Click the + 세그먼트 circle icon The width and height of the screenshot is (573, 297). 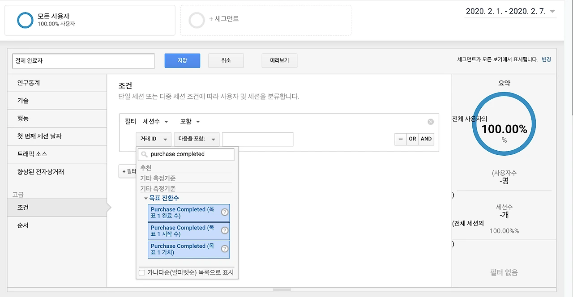197,20
